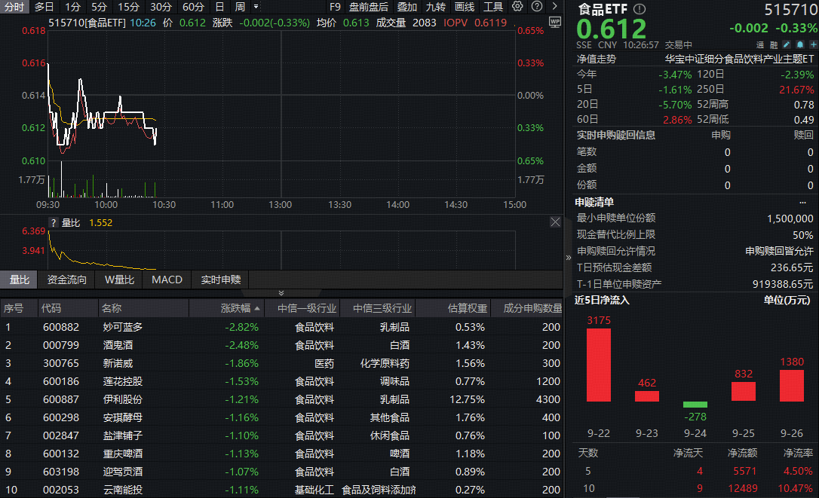Open the help question mark icon
The height and width of the screenshot is (498, 819).
pos(538,7)
